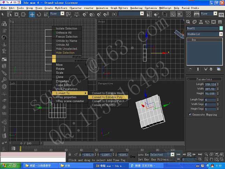Expand the Convert To submenu
This screenshot has width=225, height=169.
click(70, 93)
